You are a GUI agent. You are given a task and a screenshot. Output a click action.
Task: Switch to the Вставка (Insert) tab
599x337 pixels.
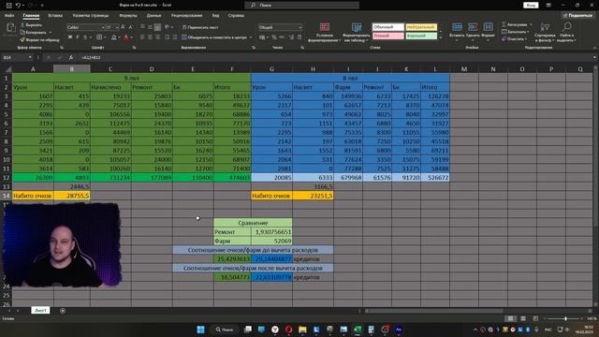(x=55, y=16)
